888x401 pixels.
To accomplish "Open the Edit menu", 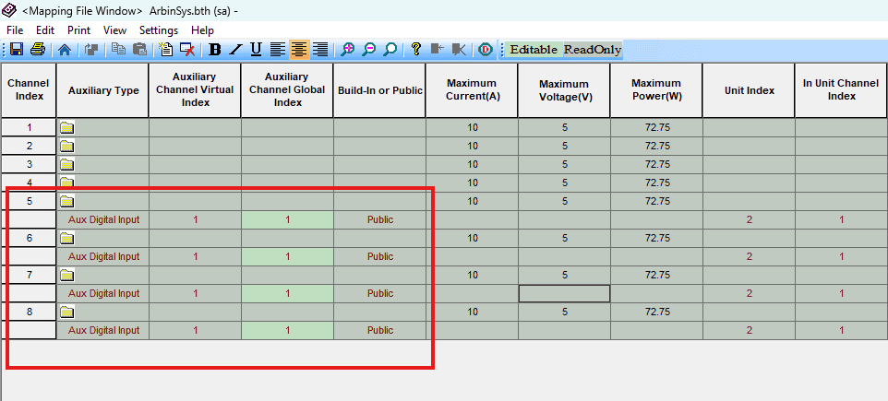I will click(x=45, y=30).
